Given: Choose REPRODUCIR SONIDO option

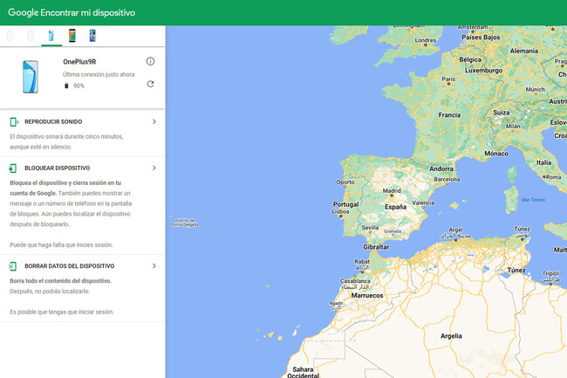Looking at the screenshot, I should click(x=53, y=121).
